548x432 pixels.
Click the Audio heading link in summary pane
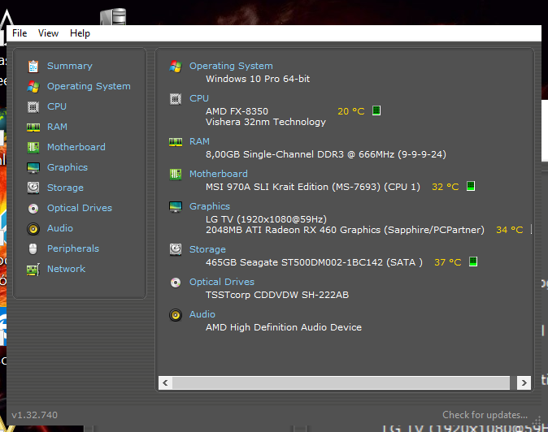point(202,314)
